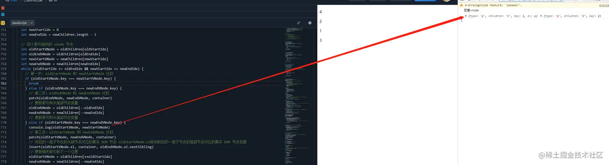
Task: Expand logged object with children '2'
Action: click(x=541, y=16)
